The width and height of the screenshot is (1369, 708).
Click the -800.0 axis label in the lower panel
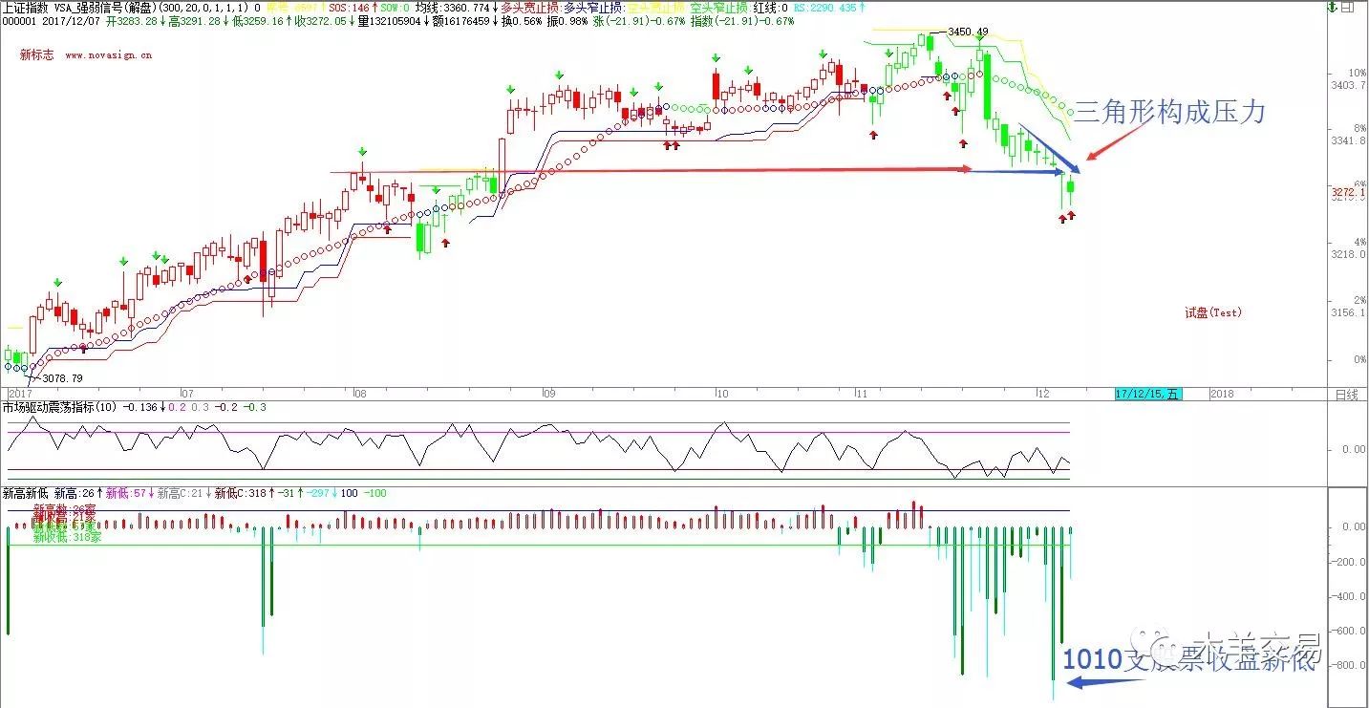1349,666
